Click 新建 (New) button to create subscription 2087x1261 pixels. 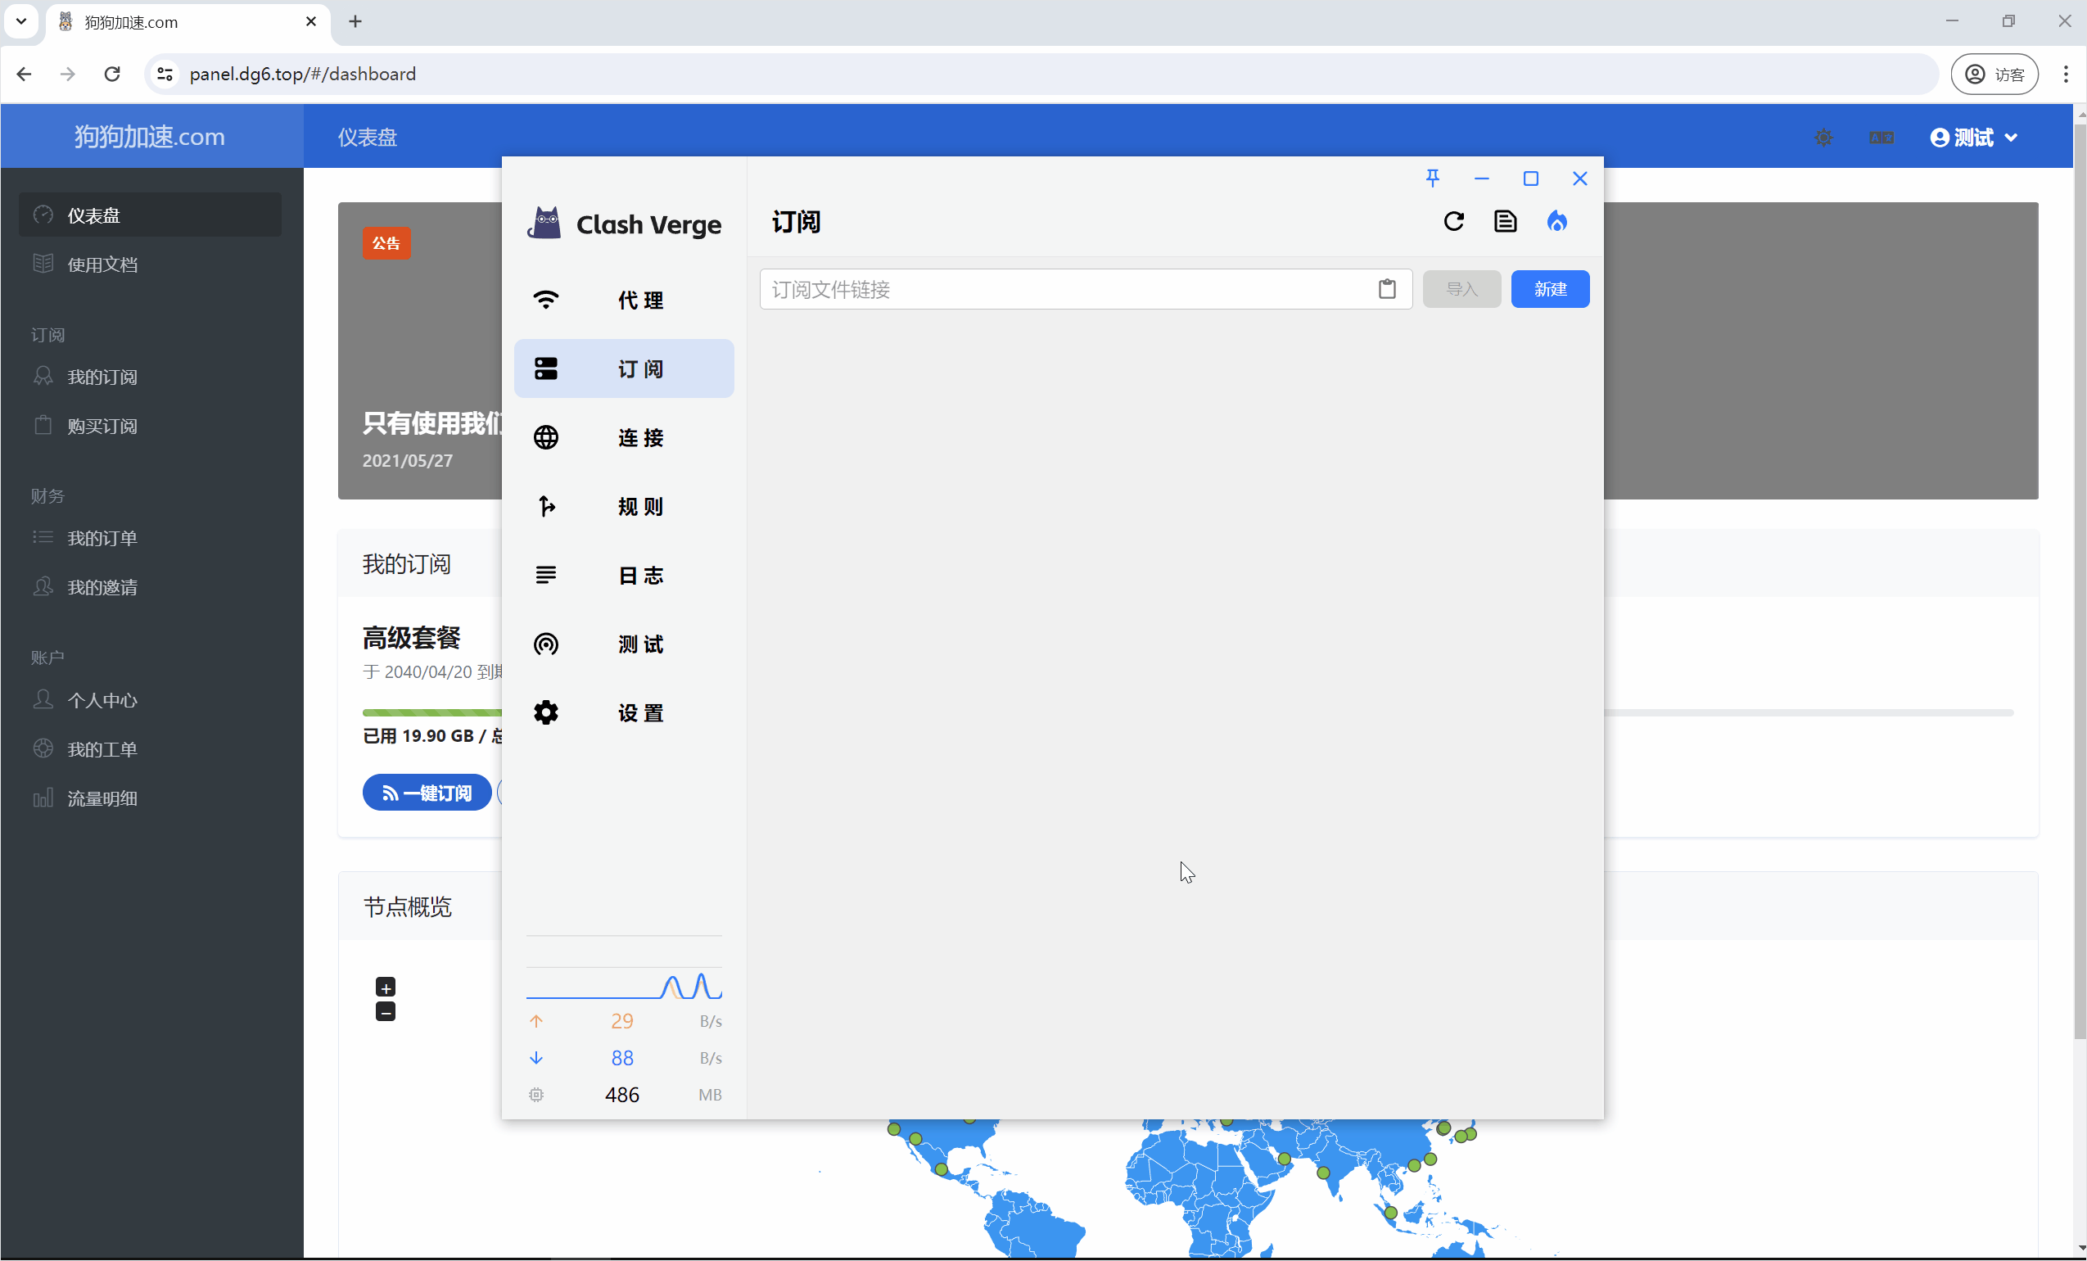[x=1551, y=287]
